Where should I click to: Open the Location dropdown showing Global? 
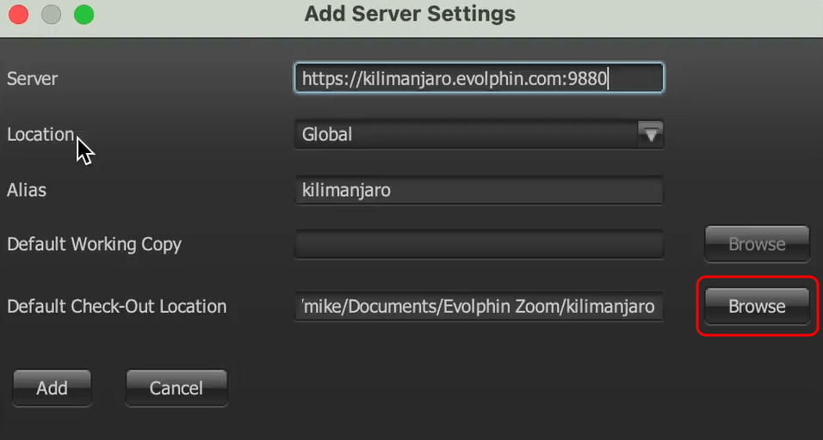(480, 135)
